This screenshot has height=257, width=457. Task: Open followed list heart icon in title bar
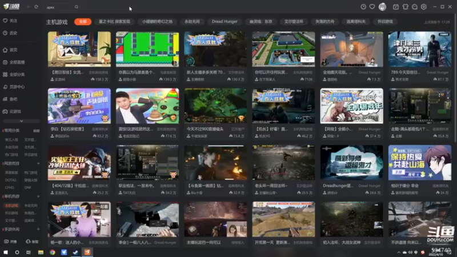(x=372, y=7)
